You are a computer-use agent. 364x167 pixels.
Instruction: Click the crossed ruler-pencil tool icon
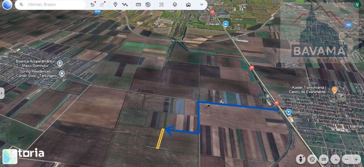tap(161, 5)
